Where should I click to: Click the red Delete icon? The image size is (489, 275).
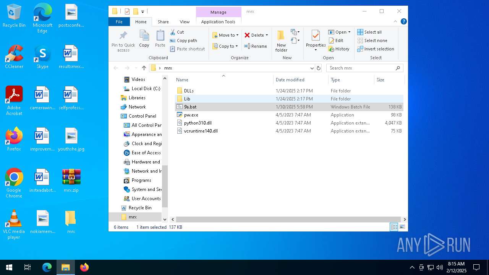(247, 35)
